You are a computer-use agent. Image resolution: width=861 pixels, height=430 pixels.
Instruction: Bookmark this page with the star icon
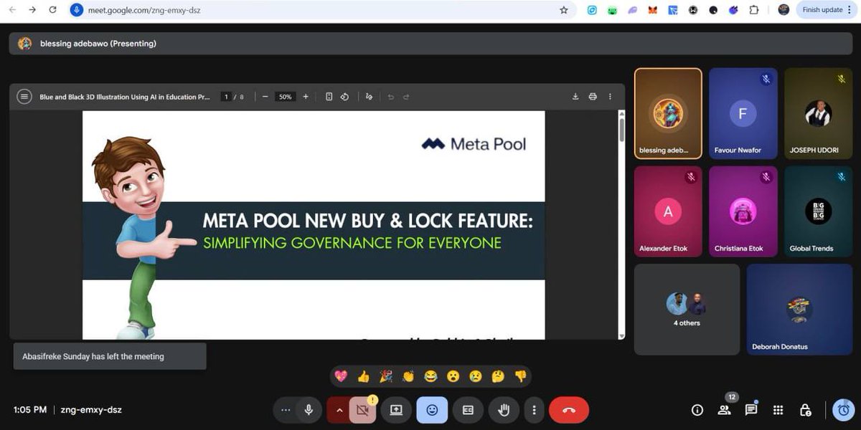(564, 10)
